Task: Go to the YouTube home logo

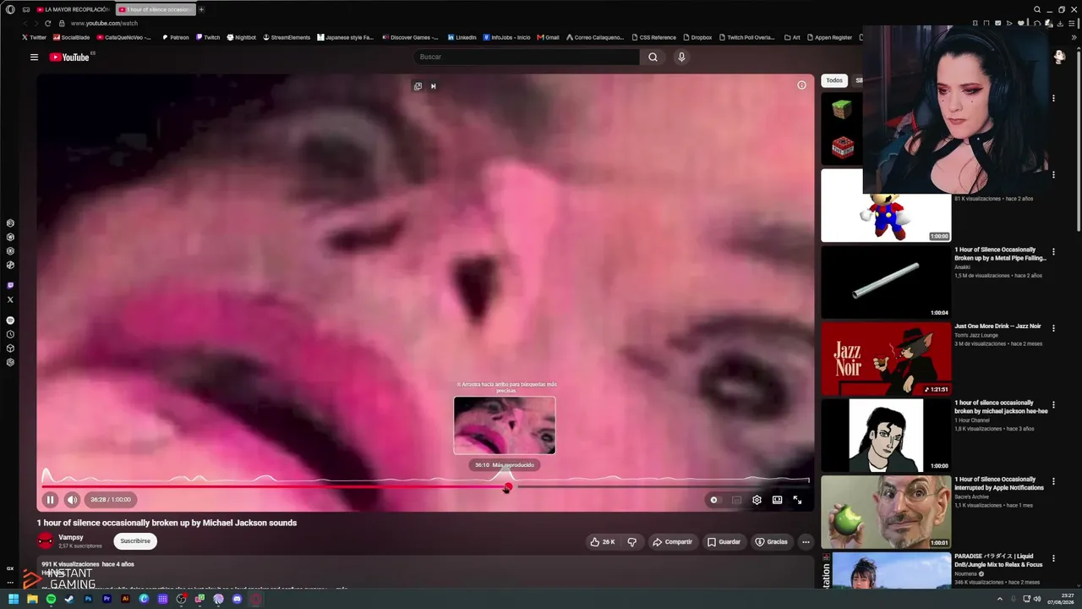Action: point(69,58)
